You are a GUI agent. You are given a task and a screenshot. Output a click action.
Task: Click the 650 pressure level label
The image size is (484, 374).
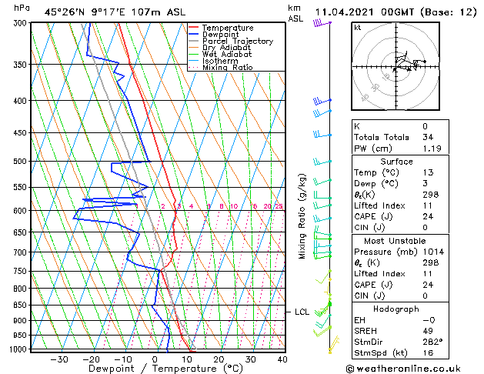click(22, 232)
